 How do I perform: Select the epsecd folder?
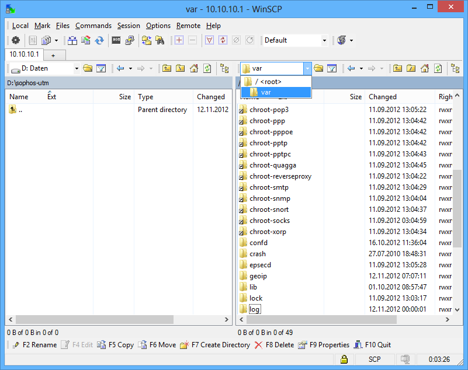(260, 265)
